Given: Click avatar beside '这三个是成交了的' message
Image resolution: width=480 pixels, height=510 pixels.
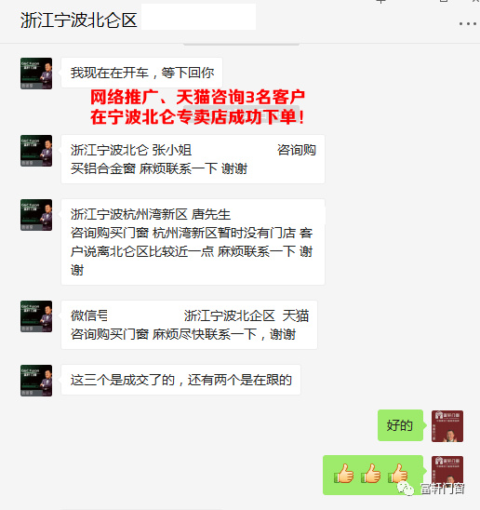Looking at the screenshot, I should 36,381.
